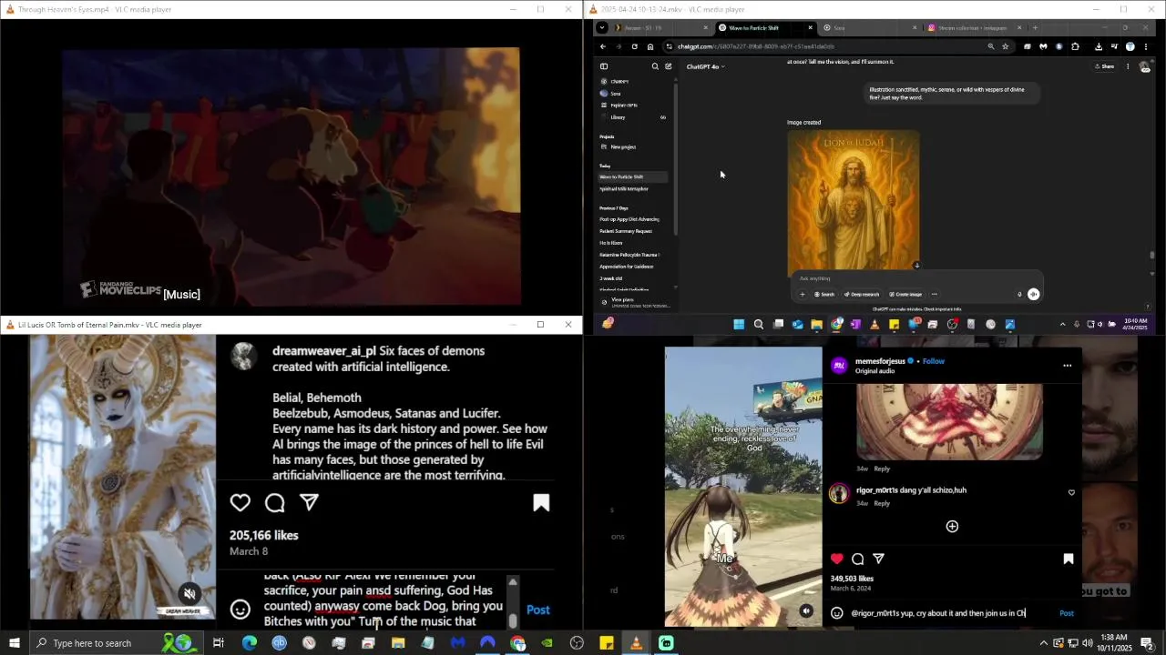The width and height of the screenshot is (1166, 655).
Task: Share the memesforjesus post via paper-plane icon
Action: click(879, 559)
